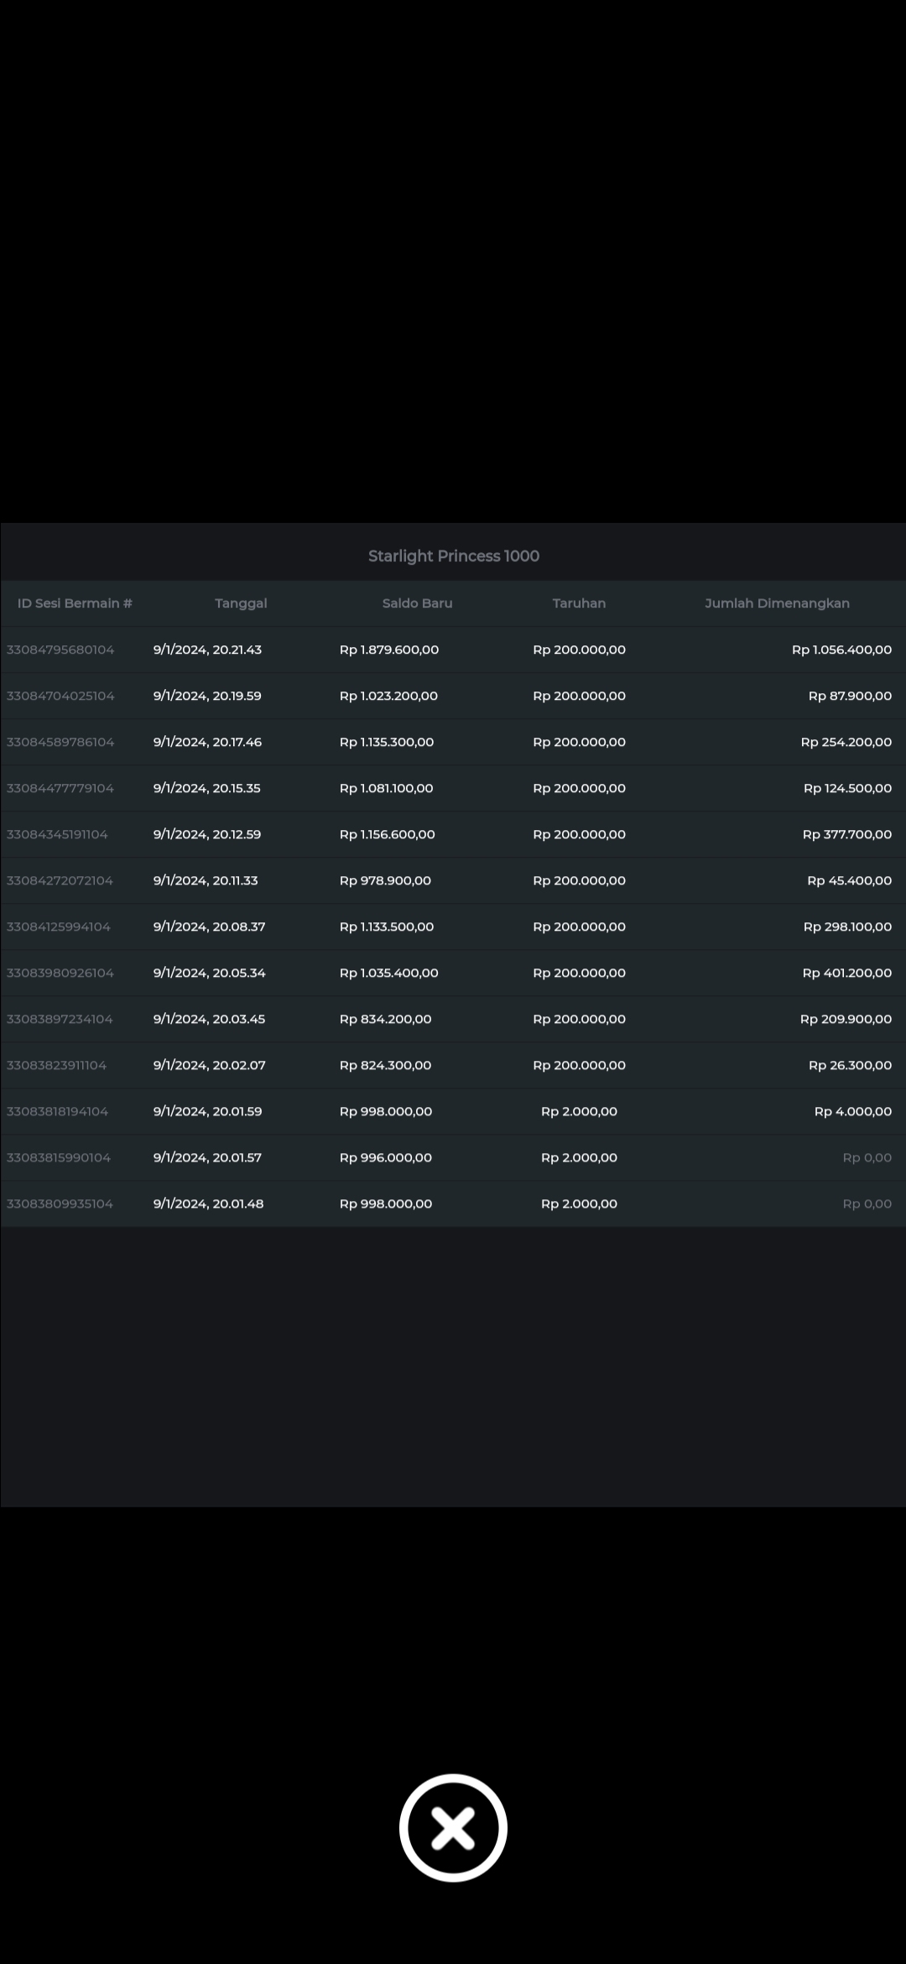This screenshot has height=1964, width=906.
Task: Open session ID 33083823911104
Action: (56, 1065)
